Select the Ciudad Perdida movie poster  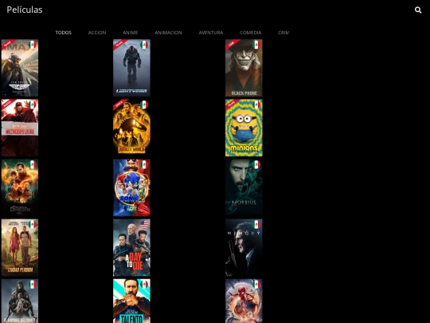[x=20, y=247]
